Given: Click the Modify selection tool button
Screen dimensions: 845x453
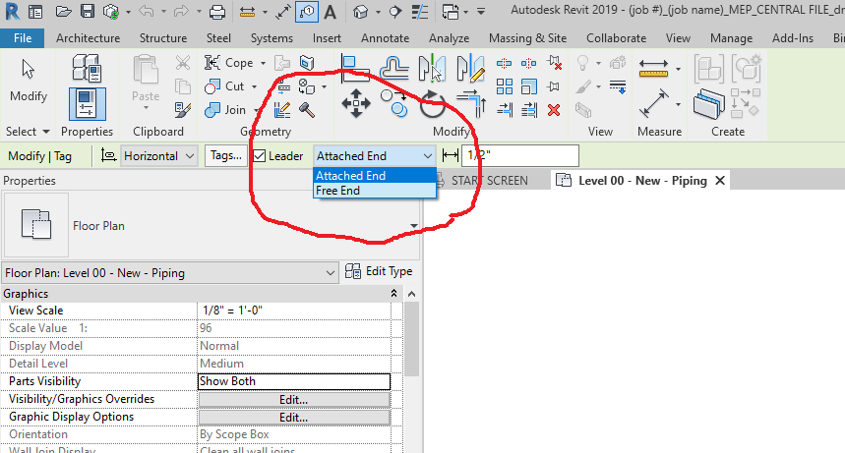Looking at the screenshot, I should pos(29,81).
